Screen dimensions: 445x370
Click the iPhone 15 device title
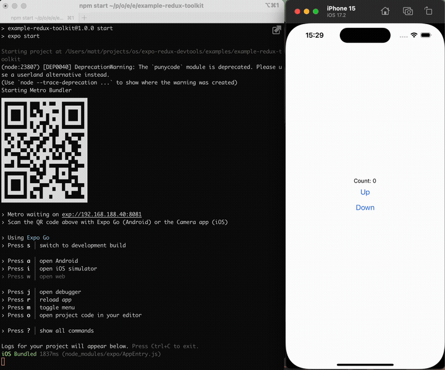point(341,9)
